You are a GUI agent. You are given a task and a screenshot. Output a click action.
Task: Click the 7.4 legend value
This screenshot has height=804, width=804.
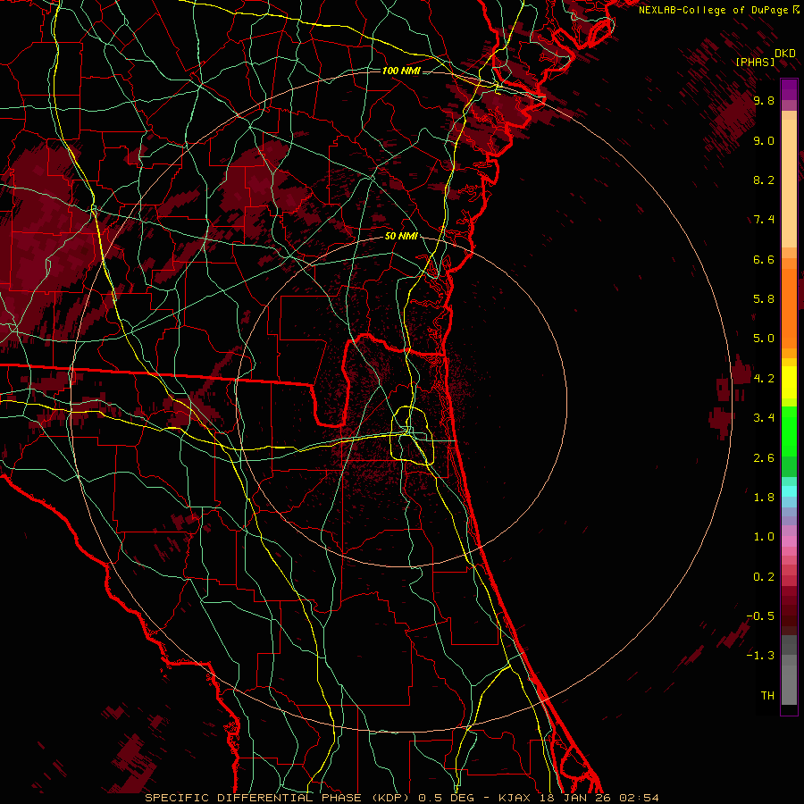point(764,220)
